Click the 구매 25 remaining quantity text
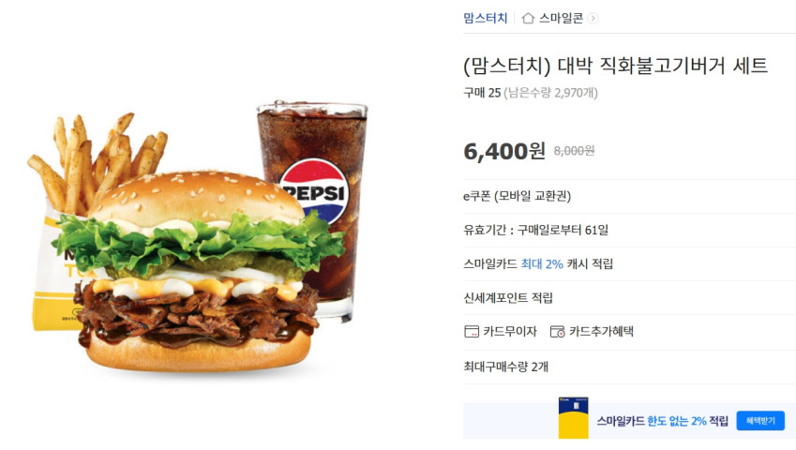This screenshot has width=796, height=450. click(531, 93)
